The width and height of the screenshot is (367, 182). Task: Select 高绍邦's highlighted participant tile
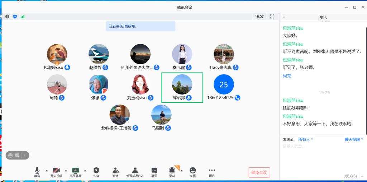point(182,87)
